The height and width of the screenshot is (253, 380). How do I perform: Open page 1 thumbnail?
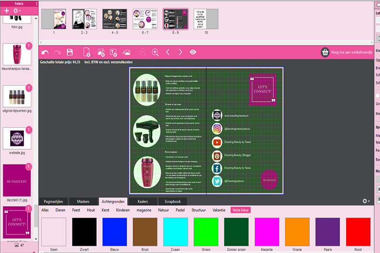pyautogui.click(x=54, y=19)
